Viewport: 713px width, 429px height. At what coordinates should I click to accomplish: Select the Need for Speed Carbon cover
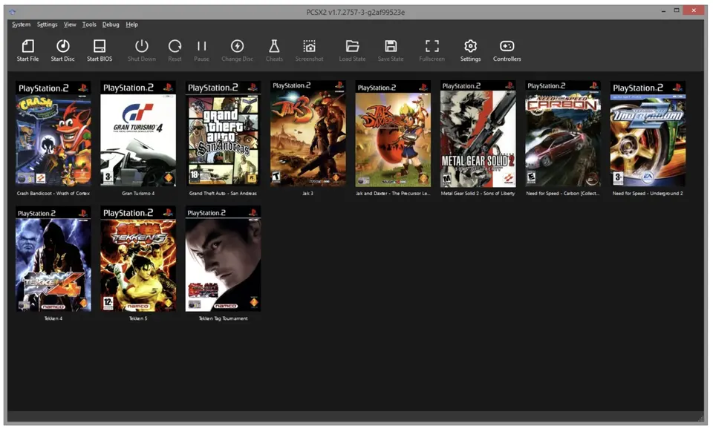(x=563, y=134)
